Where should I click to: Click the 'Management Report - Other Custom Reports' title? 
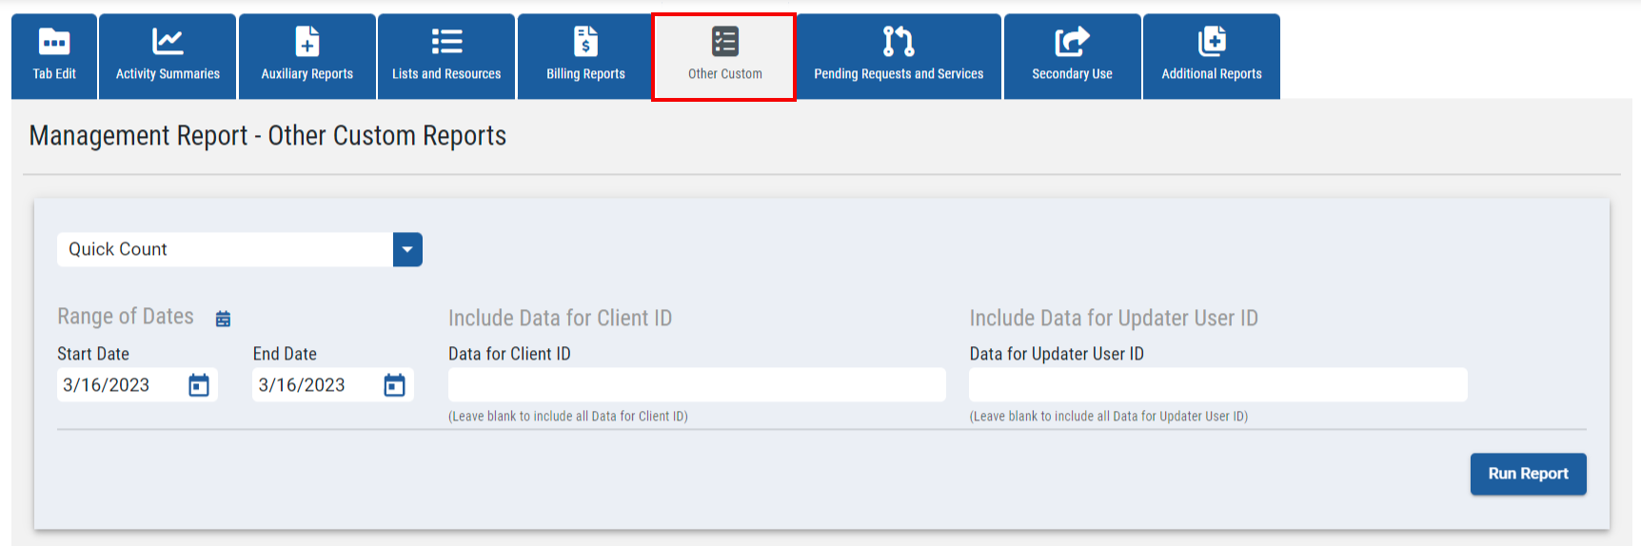click(x=267, y=136)
